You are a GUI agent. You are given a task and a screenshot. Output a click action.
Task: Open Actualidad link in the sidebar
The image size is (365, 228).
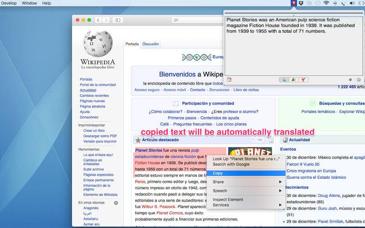tap(88, 90)
